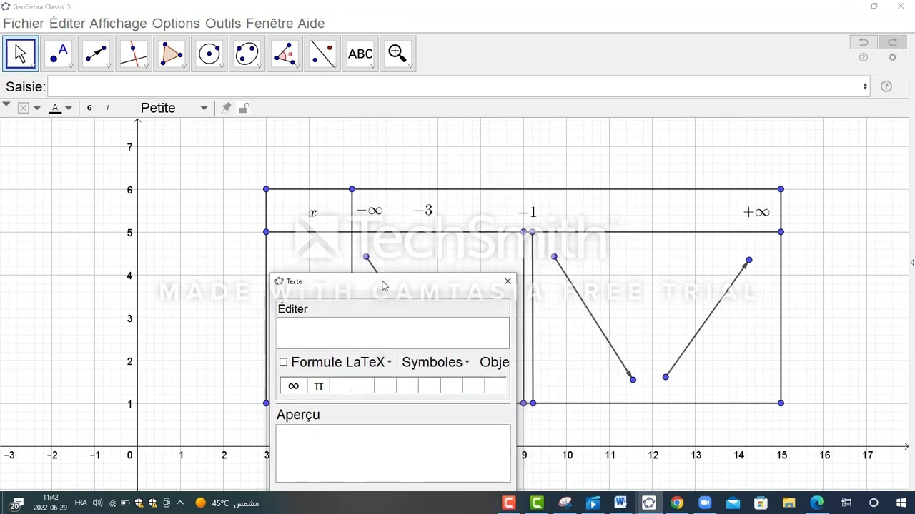Viewport: 915px width, 514px height.
Task: Click the Undo arrow button
Action: [x=864, y=42]
